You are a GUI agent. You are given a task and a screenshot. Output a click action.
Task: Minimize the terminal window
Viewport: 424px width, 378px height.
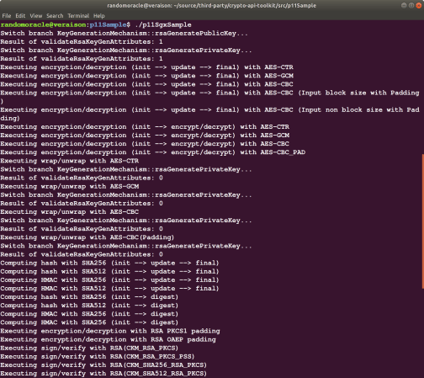[x=404, y=5]
